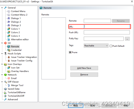134x109 pixels.
Task: Select the Dialogs 2 tree item
Action: (x=16, y=22)
